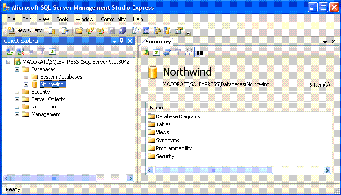Image resolution: width=341 pixels, height=195 pixels.
Task: Click the Disconnect icon in Object Explorer
Action: (x=20, y=51)
